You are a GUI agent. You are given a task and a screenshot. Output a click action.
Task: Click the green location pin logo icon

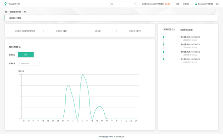click(5, 4)
